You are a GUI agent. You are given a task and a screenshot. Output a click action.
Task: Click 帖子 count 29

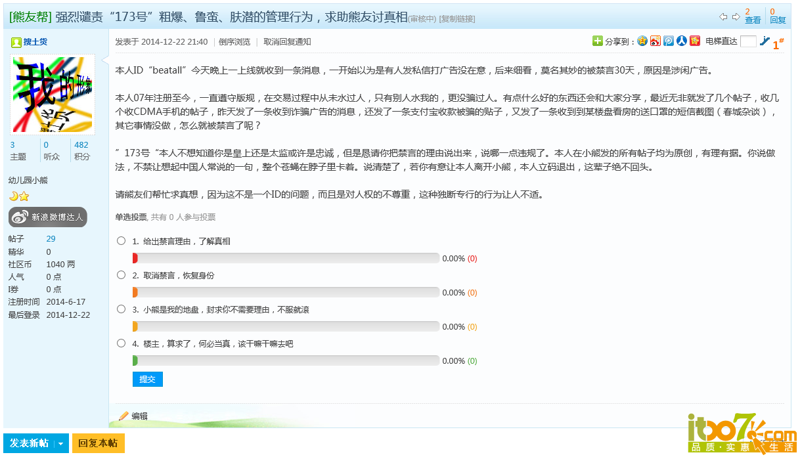(51, 239)
